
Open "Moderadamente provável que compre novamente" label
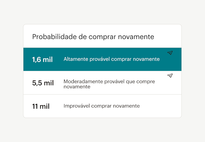click(x=109, y=84)
